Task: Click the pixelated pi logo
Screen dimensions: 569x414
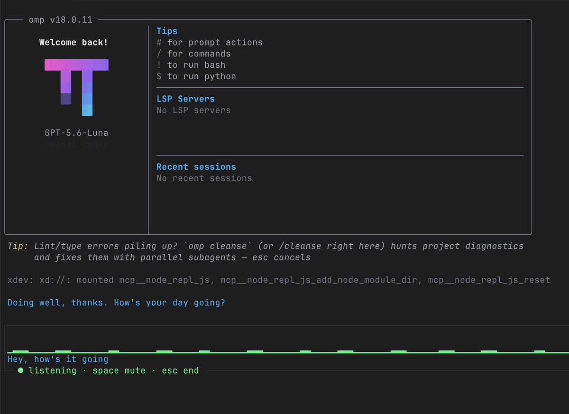Action: click(76, 88)
